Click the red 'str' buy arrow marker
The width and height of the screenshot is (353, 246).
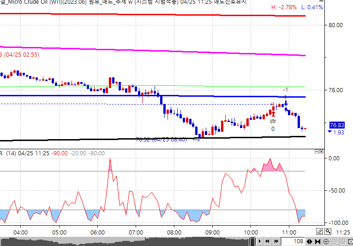[x=273, y=113]
